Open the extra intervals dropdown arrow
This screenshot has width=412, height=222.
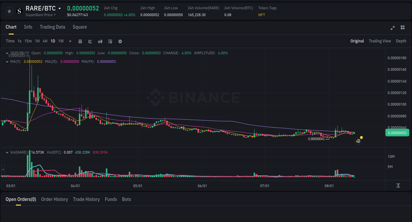point(70,41)
